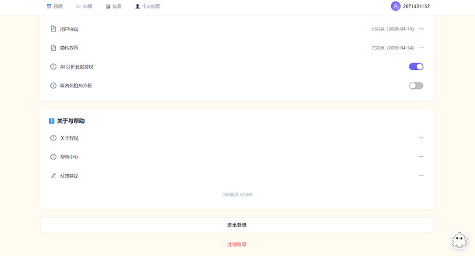The width and height of the screenshot is (475, 256).
Task: Open 用户协议 via its right arrow
Action: tap(421, 29)
